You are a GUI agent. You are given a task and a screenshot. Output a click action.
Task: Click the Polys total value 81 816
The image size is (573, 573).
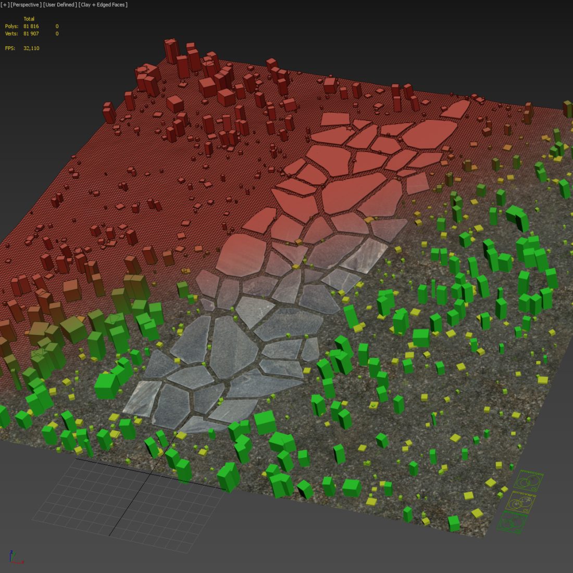click(x=31, y=27)
